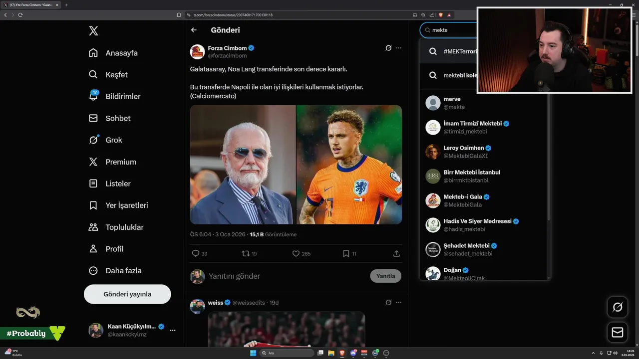Open the floating messages envelope button
This screenshot has width=639, height=359.
618,332
